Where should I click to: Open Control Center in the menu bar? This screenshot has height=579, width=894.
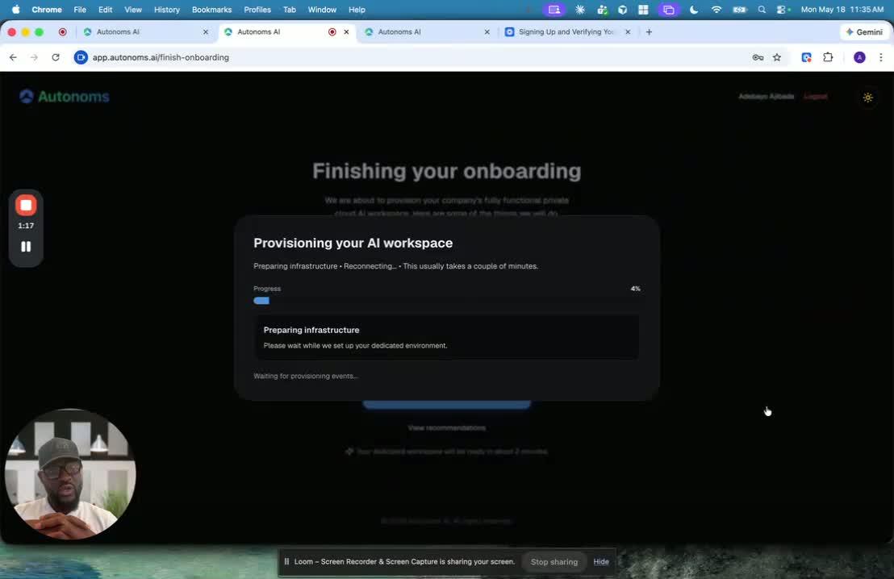(783, 10)
